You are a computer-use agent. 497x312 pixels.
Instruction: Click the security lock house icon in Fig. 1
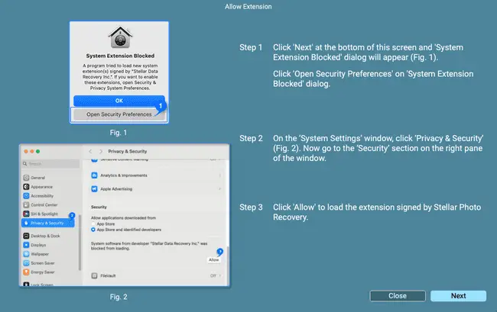click(120, 37)
